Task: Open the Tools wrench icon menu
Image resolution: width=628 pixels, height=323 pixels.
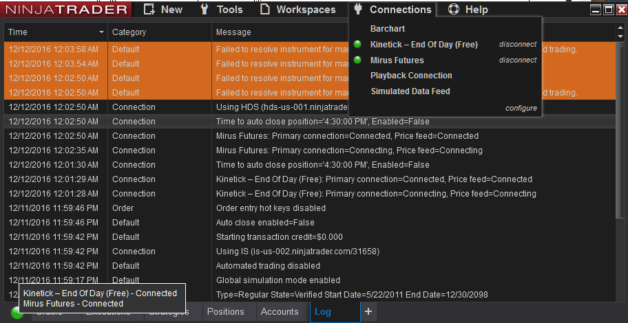Action: [x=205, y=10]
